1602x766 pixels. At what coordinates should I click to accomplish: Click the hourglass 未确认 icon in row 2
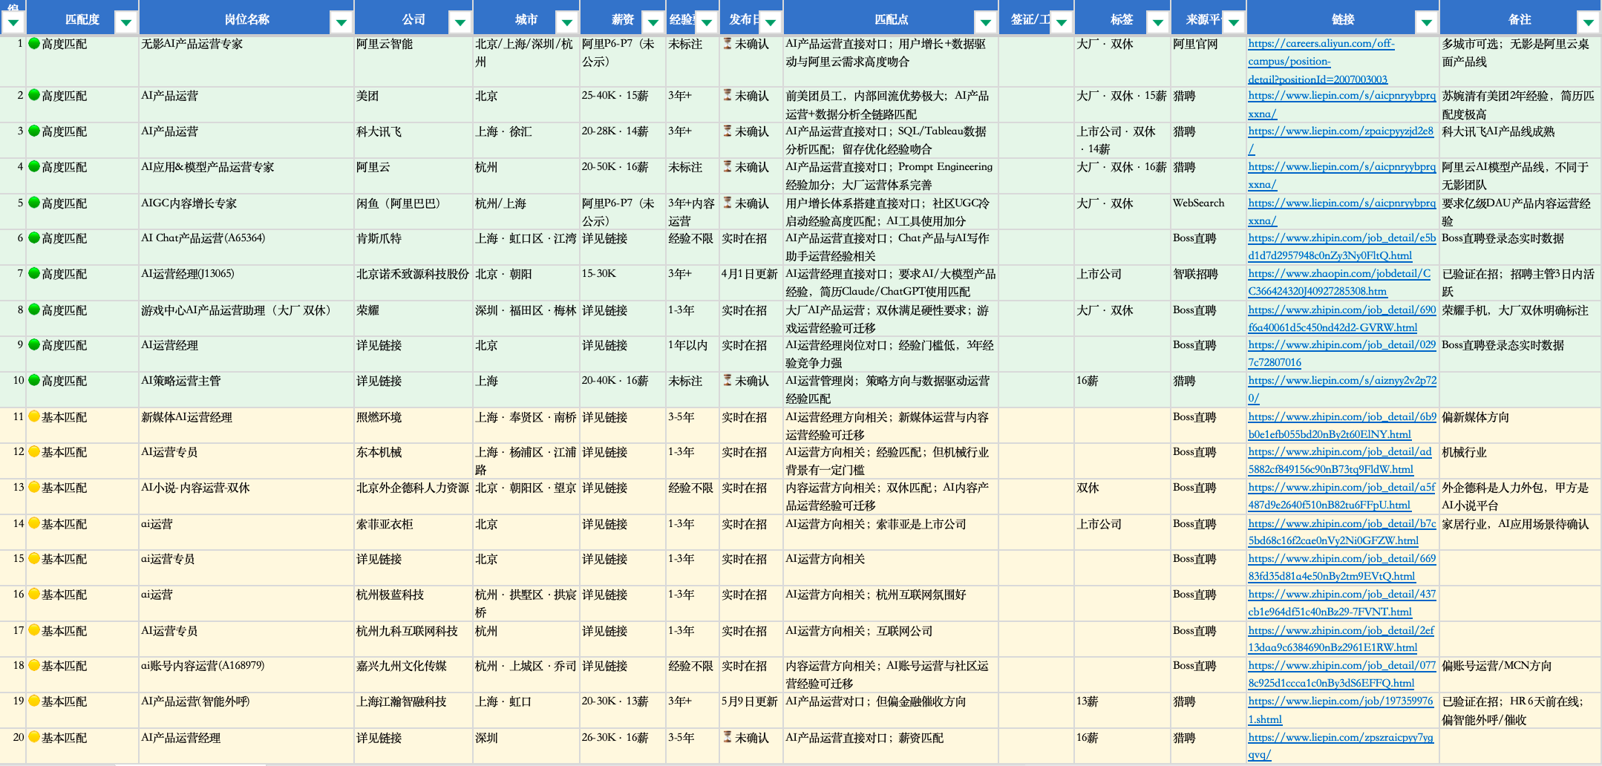tap(728, 95)
